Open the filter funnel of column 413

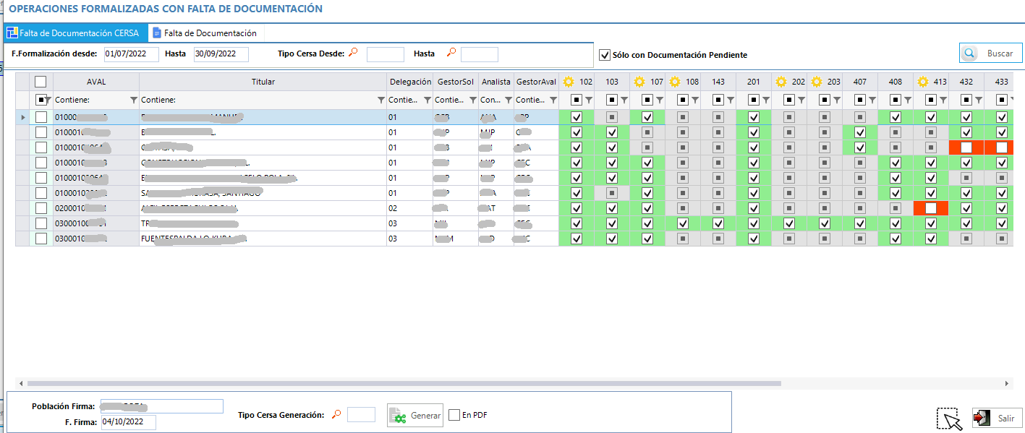(943, 100)
